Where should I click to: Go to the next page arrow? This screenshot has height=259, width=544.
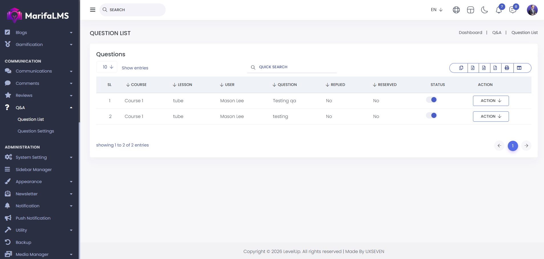point(526,146)
